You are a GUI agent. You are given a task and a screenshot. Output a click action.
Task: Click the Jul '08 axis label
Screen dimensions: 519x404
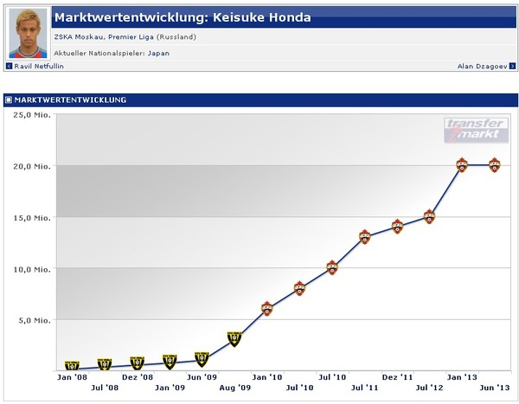[x=105, y=388]
